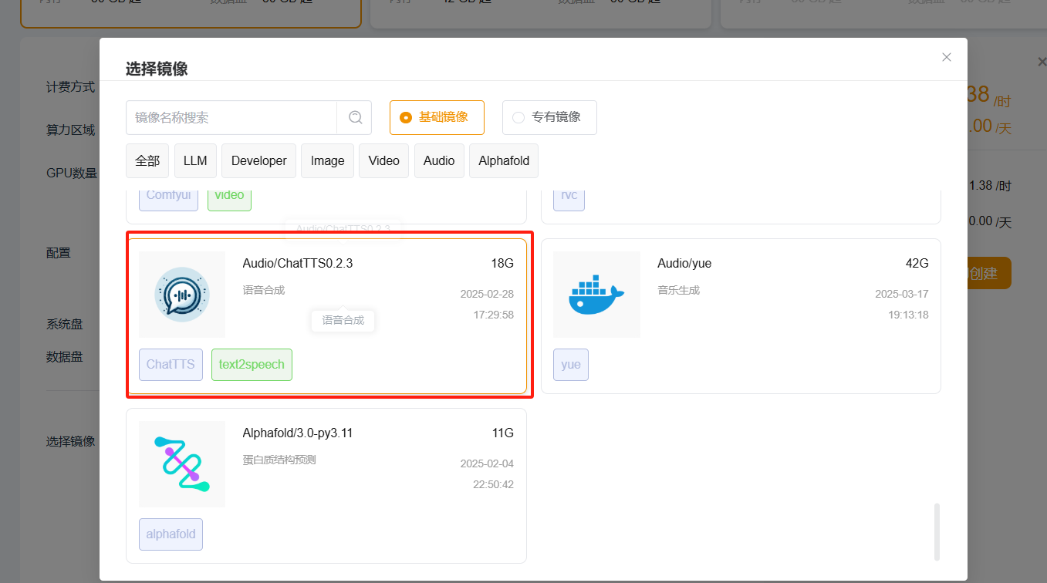Click the ChatTTS tag
The image size is (1047, 583).
click(171, 365)
